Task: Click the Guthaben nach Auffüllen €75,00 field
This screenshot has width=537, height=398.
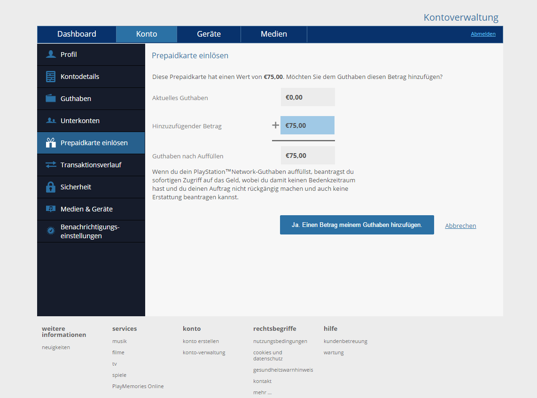Action: [308, 156]
